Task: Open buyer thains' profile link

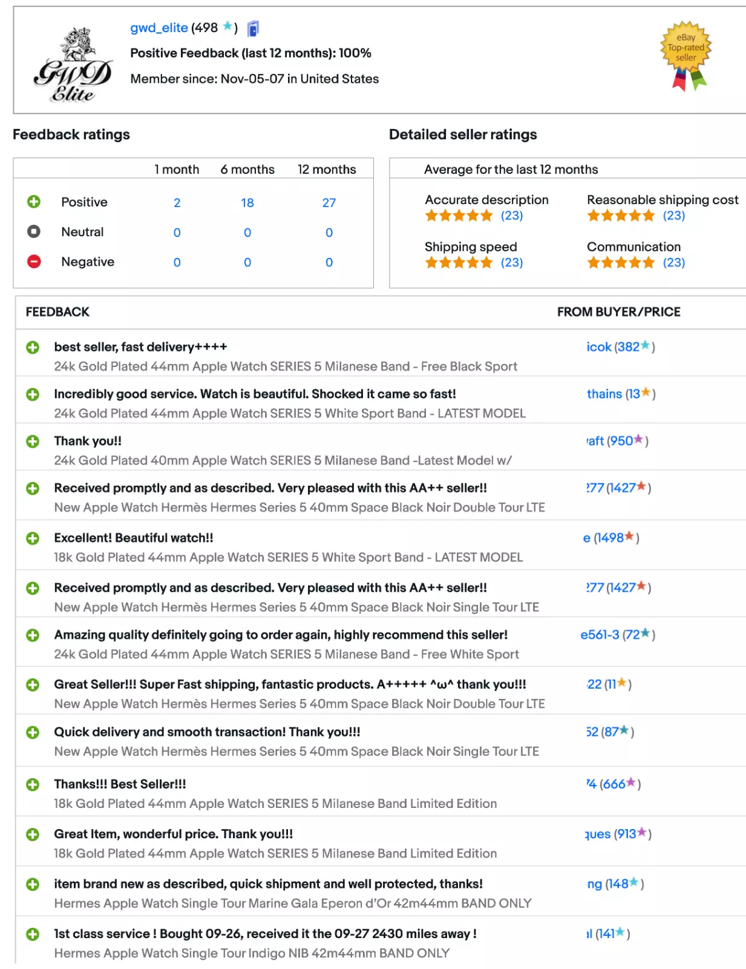Action: coord(604,394)
